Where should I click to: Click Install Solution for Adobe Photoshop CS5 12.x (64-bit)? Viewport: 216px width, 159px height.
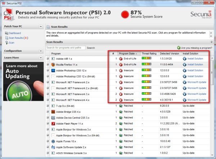(195, 76)
